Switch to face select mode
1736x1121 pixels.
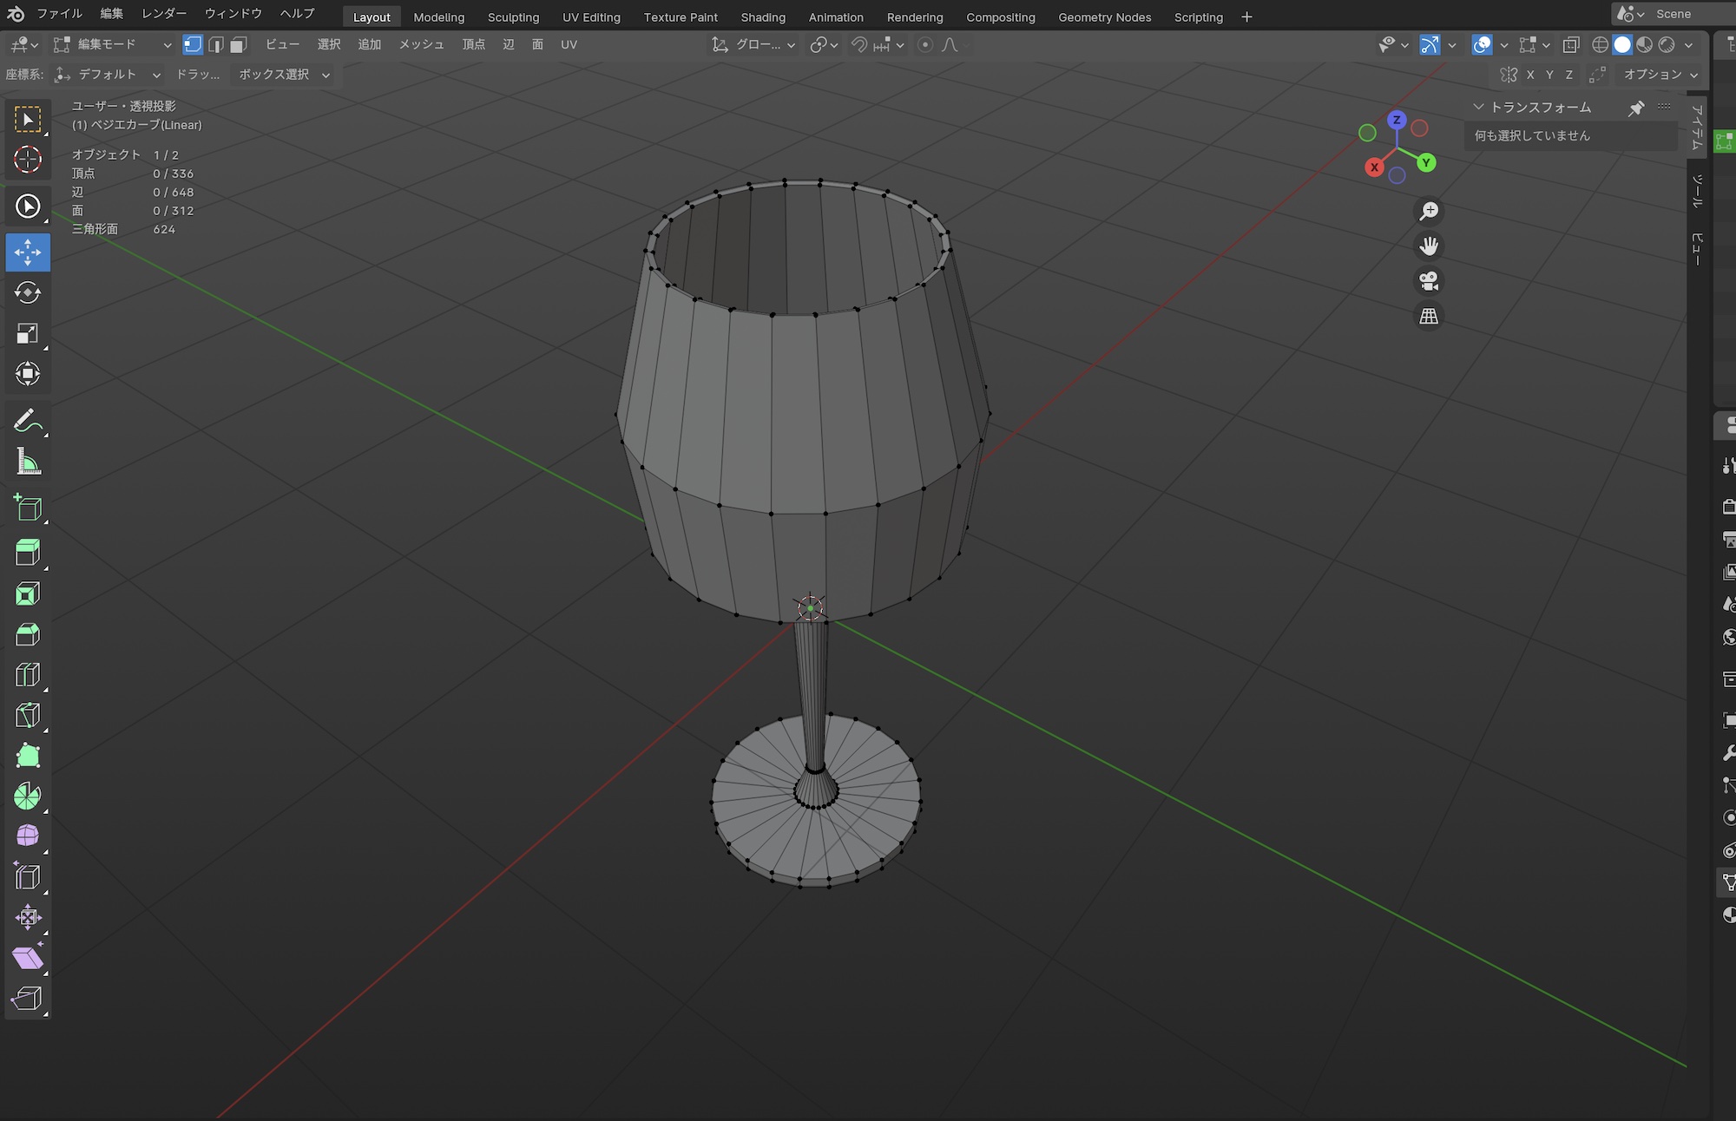[x=239, y=44]
